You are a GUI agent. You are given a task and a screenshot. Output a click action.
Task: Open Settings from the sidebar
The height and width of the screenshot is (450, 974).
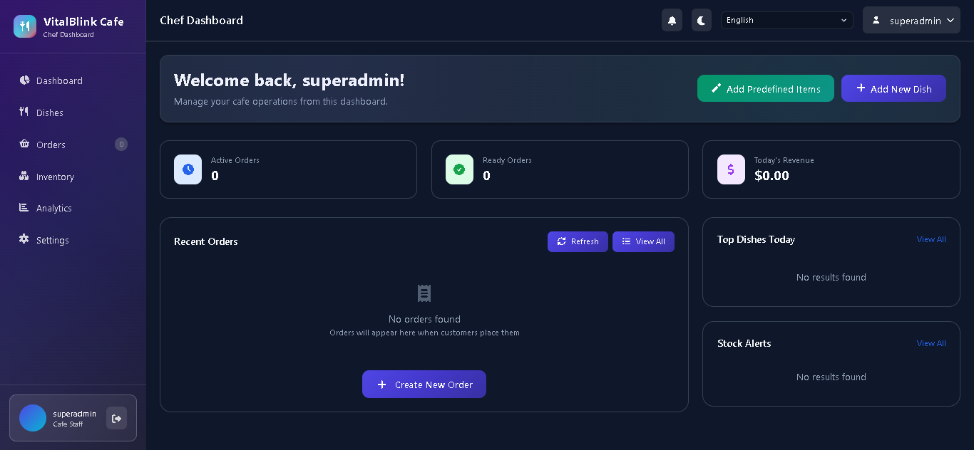[53, 241]
